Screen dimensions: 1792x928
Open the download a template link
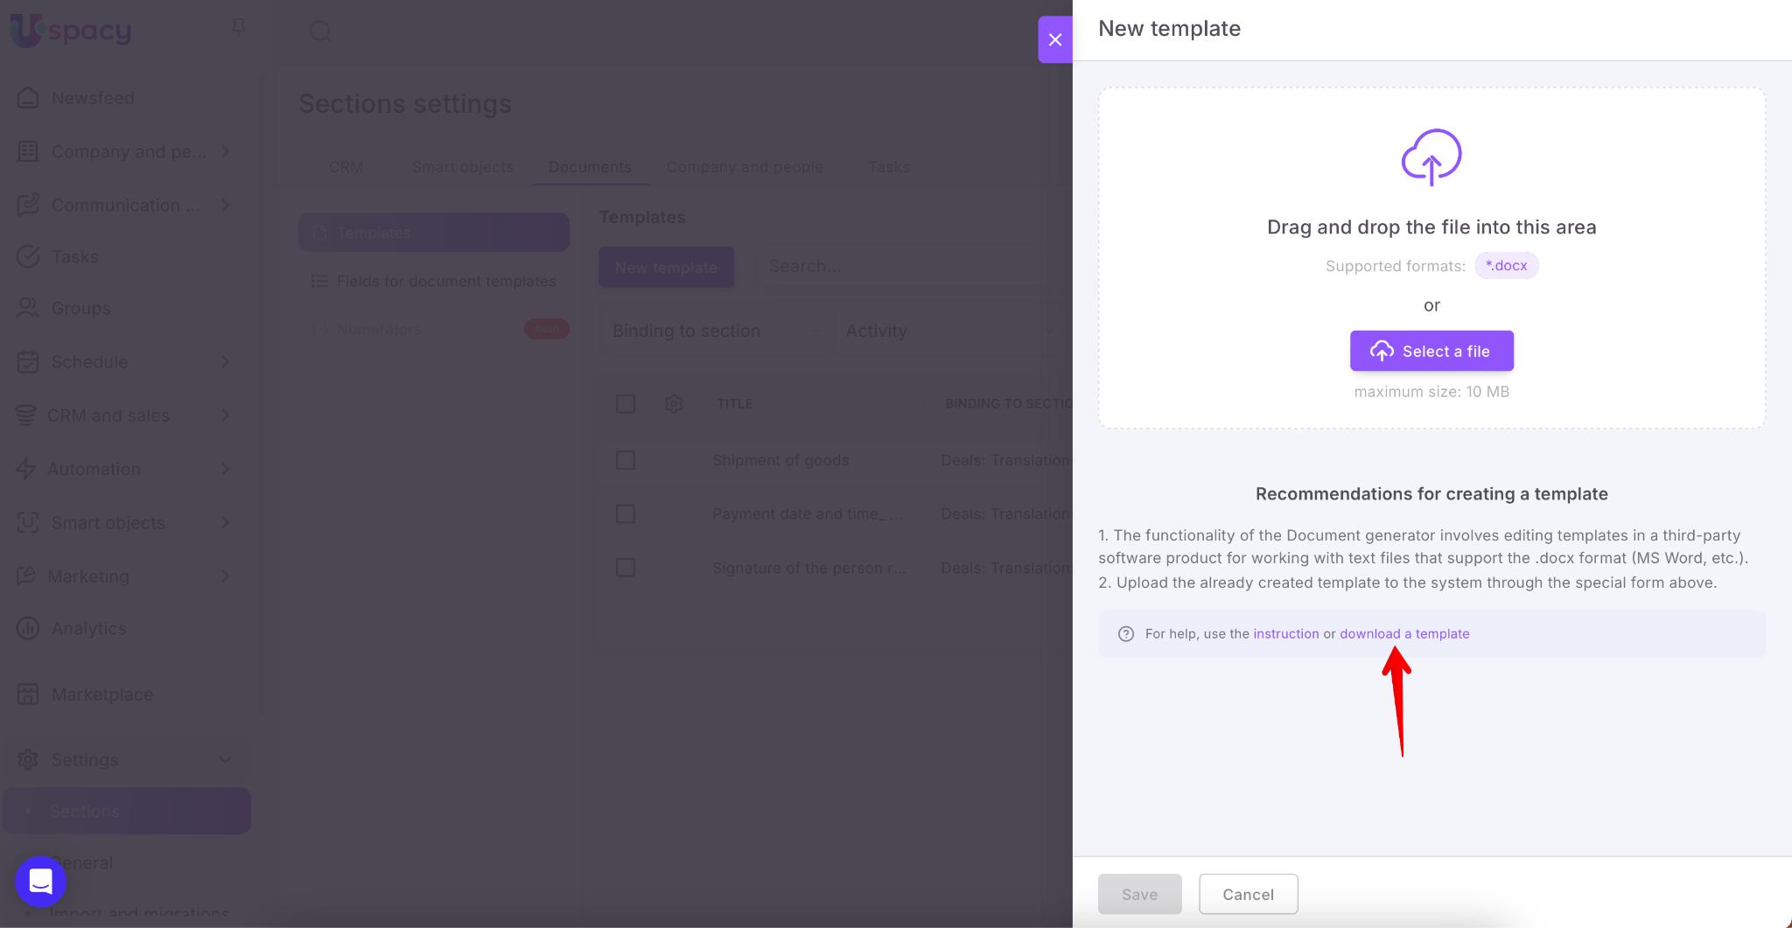[1404, 634]
